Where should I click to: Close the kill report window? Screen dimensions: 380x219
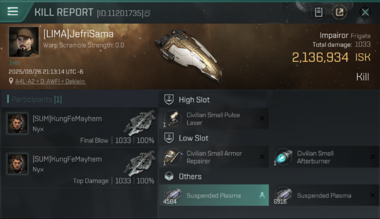[x=365, y=12]
